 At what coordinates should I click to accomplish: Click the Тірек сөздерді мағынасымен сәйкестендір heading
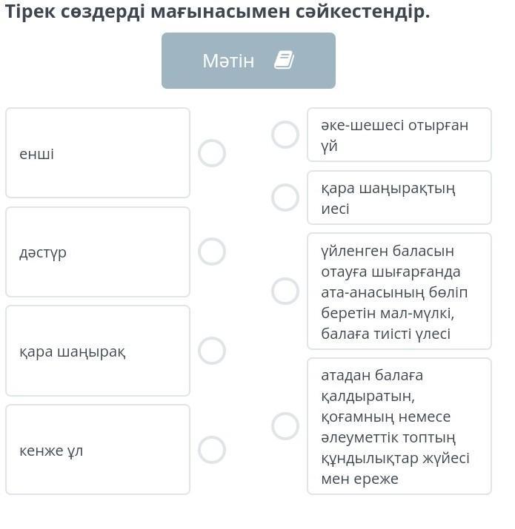coord(217,12)
